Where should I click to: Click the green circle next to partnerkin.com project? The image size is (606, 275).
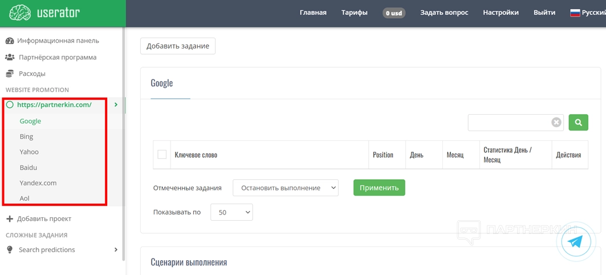[10, 104]
